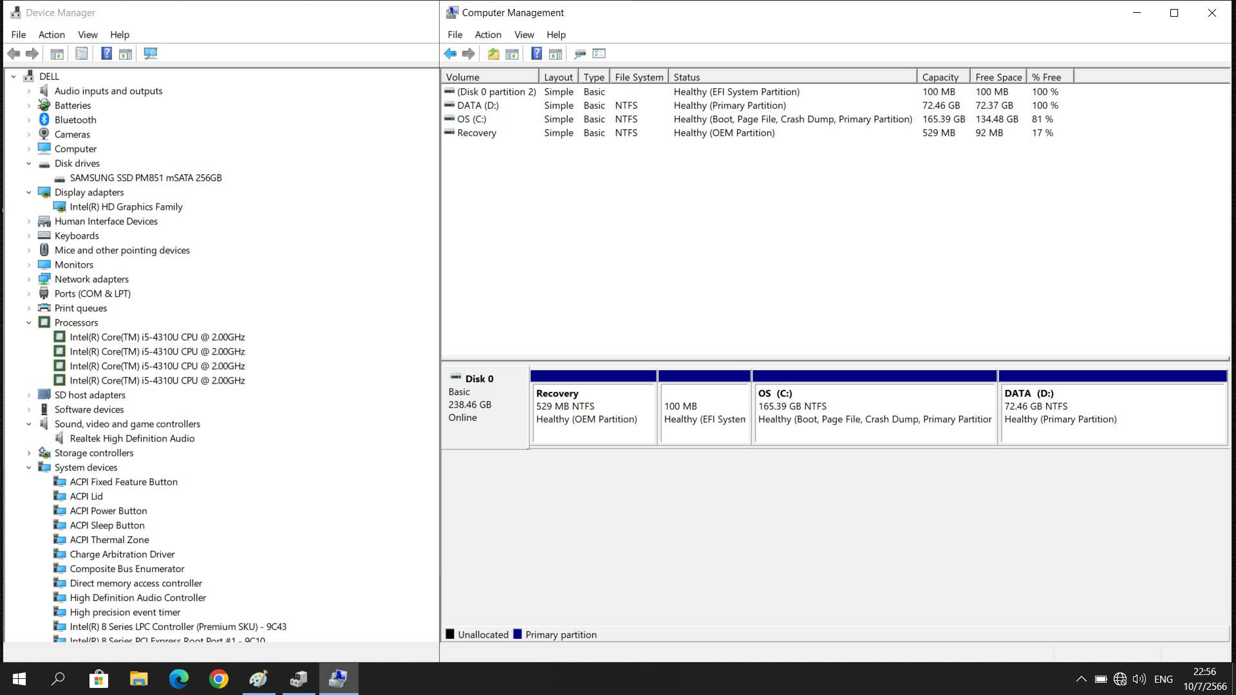Launch Microsoft Edge from taskbar
This screenshot has height=695, width=1236.
[178, 679]
